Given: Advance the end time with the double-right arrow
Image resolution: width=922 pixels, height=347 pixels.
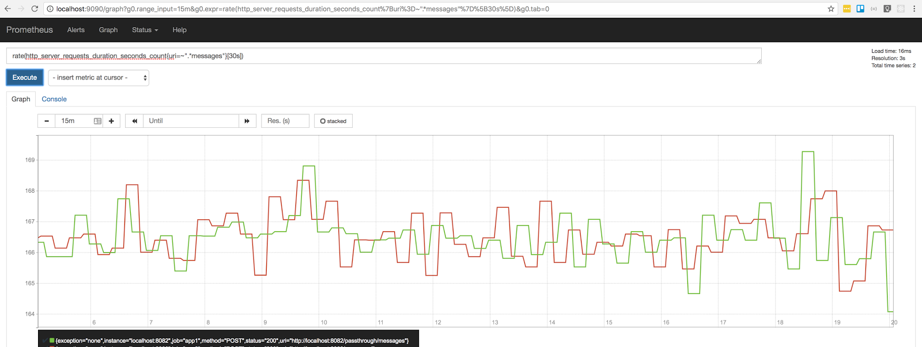Looking at the screenshot, I should click(x=247, y=121).
